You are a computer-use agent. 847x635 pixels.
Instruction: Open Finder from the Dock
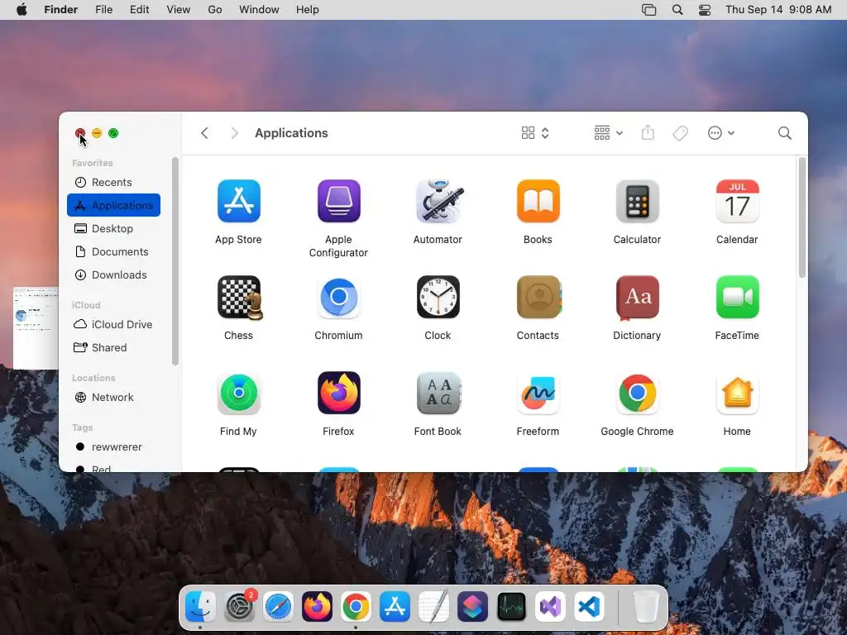click(200, 607)
